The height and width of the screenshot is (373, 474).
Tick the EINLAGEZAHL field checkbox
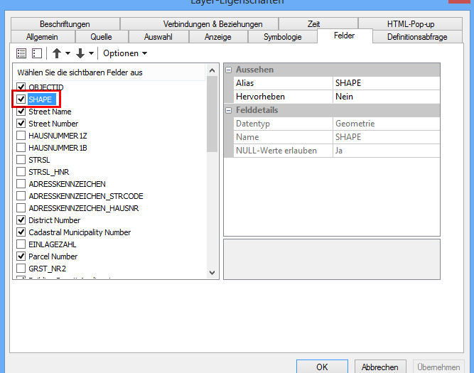[21, 244]
